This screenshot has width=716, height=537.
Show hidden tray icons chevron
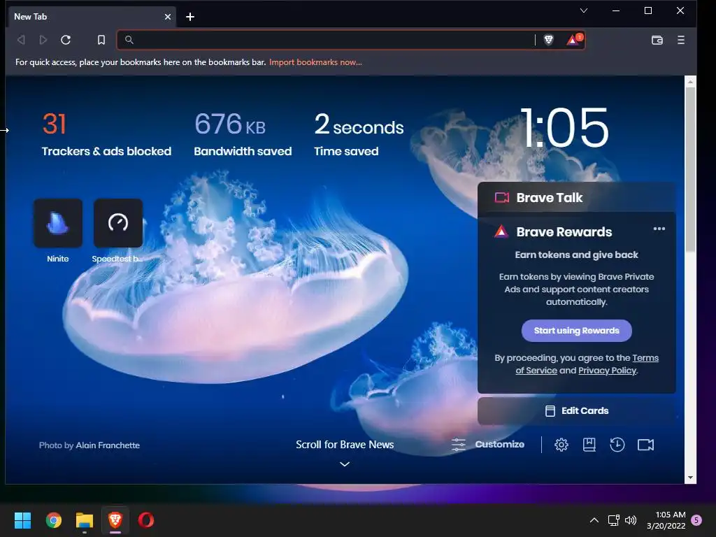coord(594,520)
